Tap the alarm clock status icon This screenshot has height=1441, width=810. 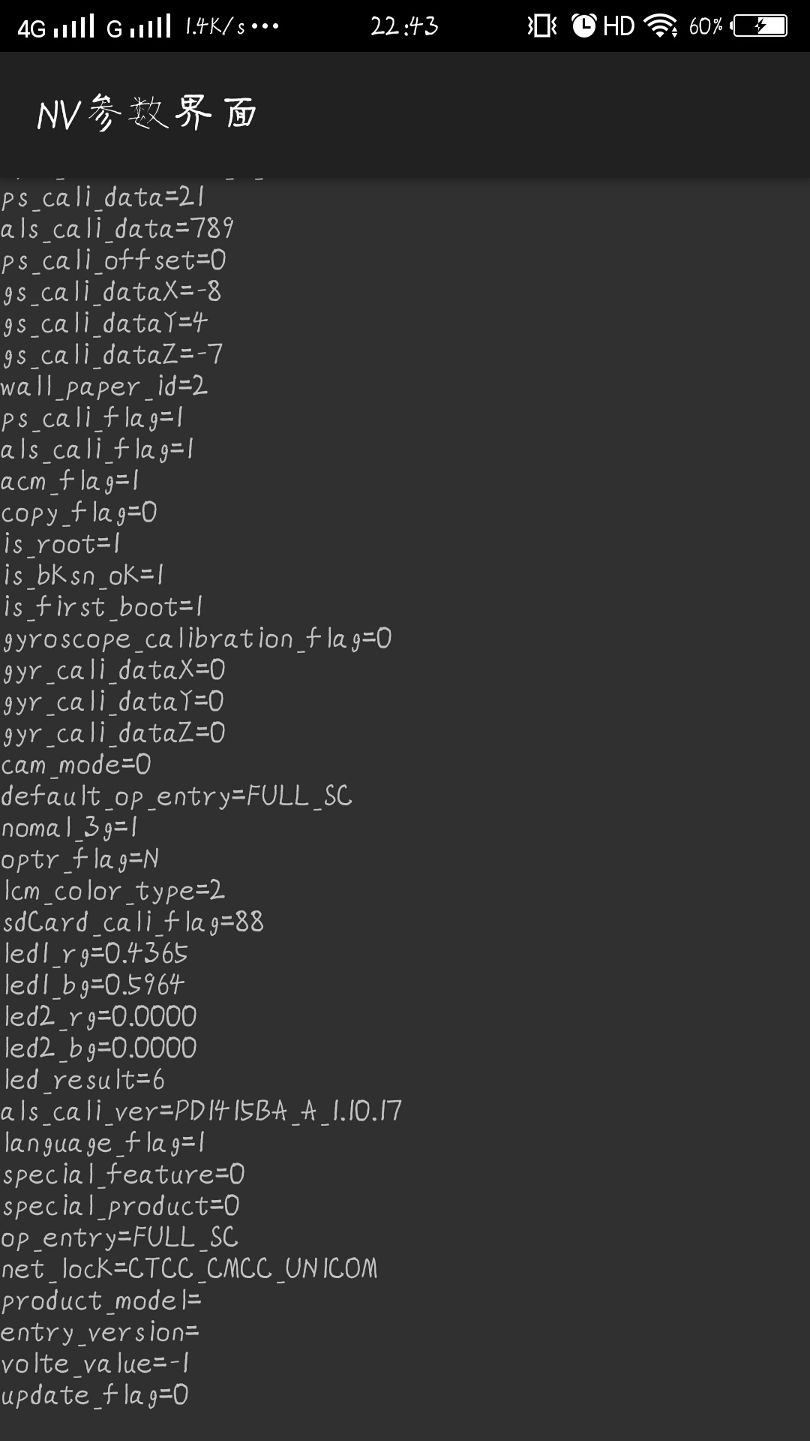583,27
